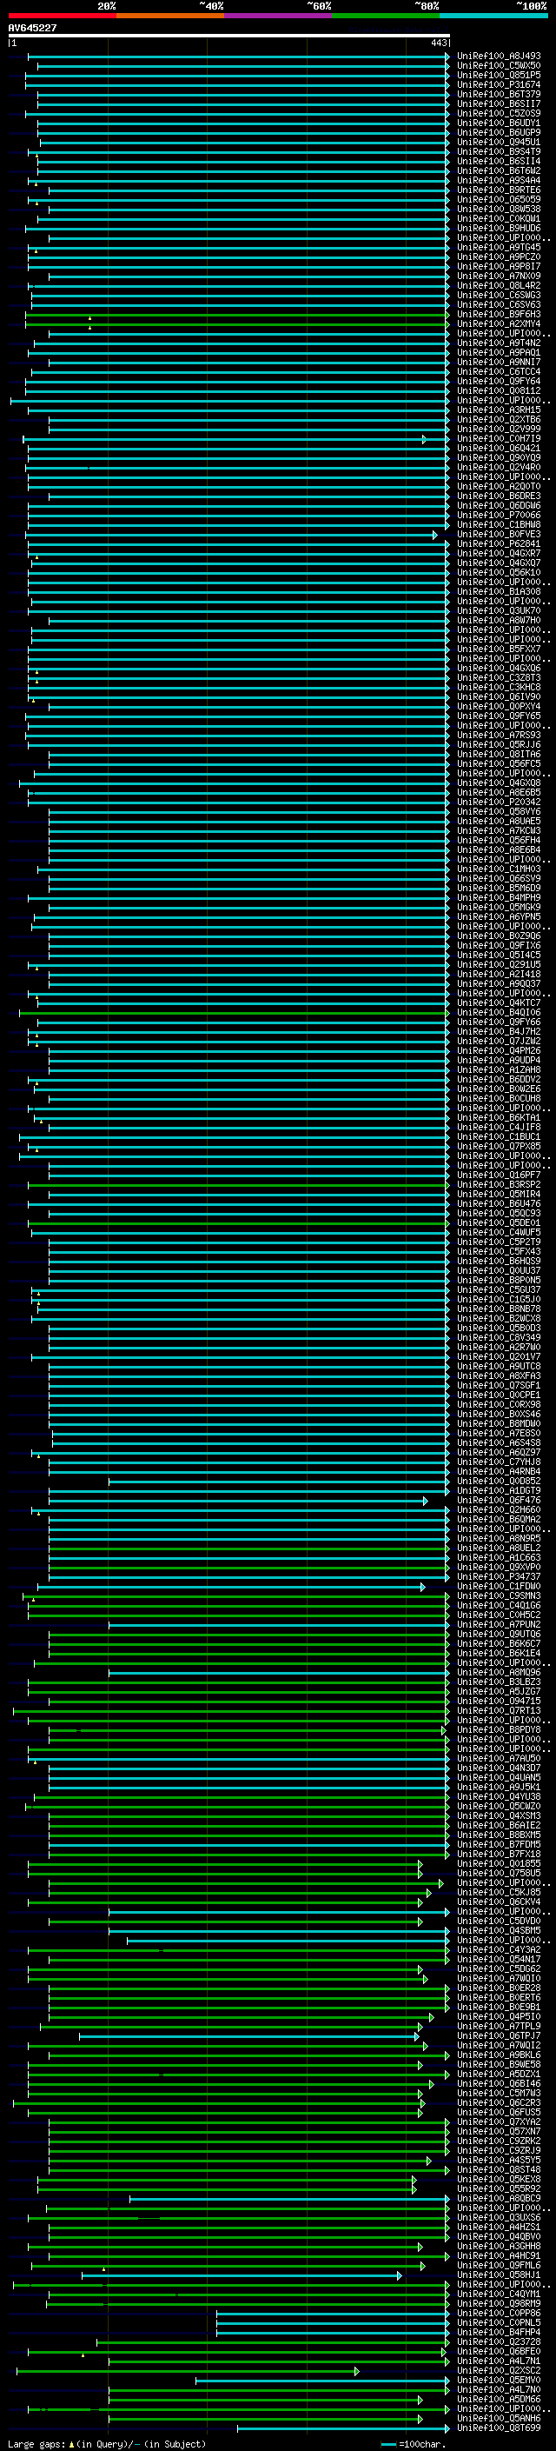Click the arrowhead ending the C0H7I9 alignment
The height and width of the screenshot is (2451, 556).
point(424,440)
